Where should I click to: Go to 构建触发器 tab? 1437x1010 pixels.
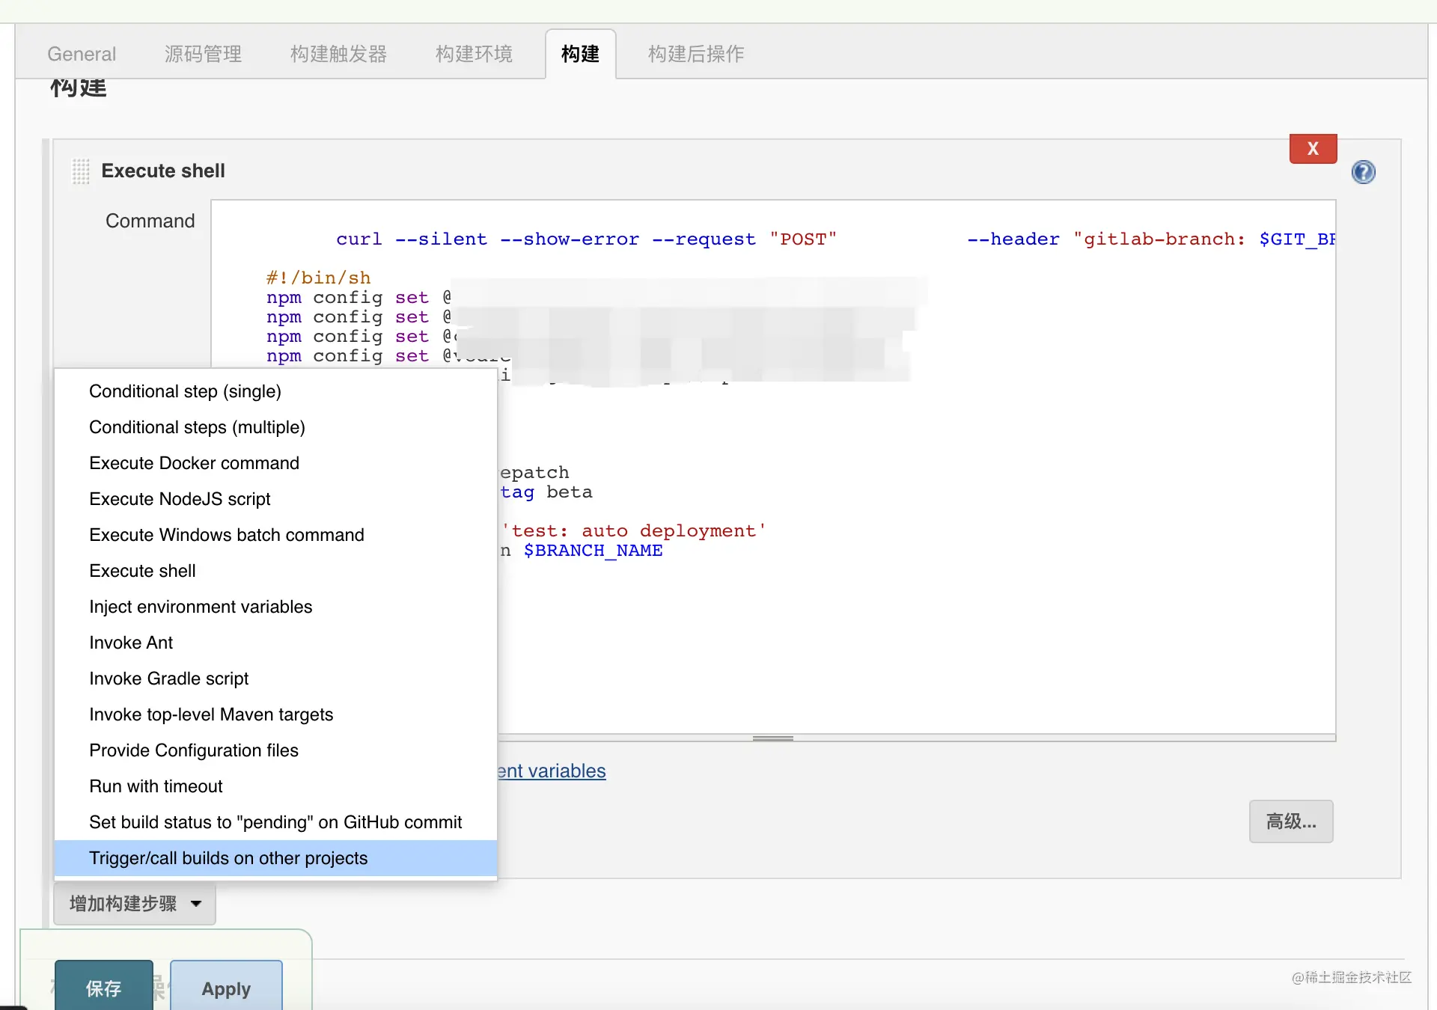(338, 54)
